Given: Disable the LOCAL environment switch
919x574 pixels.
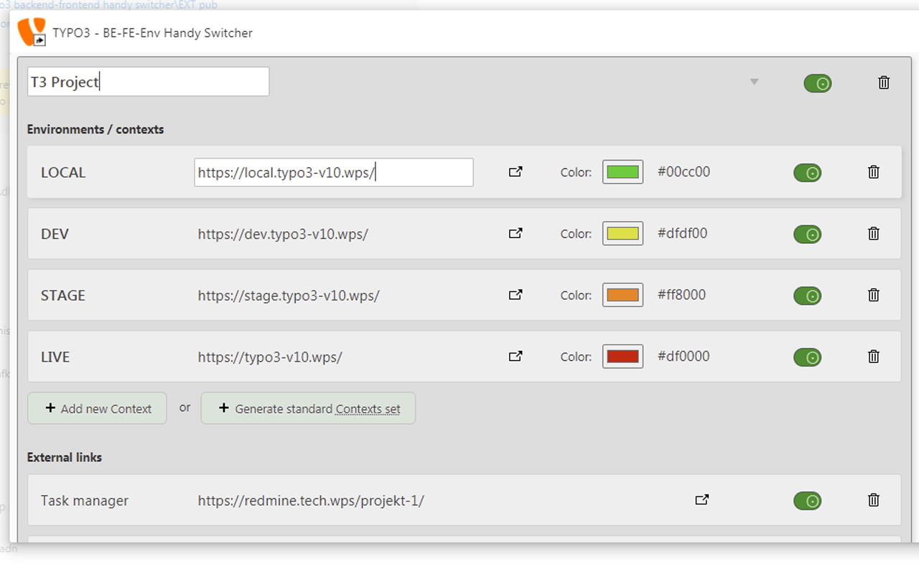Looking at the screenshot, I should pos(808,173).
